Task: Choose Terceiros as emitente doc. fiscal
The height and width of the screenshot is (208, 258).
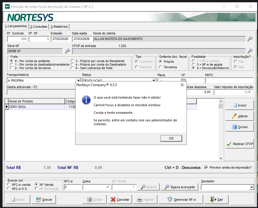Action: click(160, 67)
